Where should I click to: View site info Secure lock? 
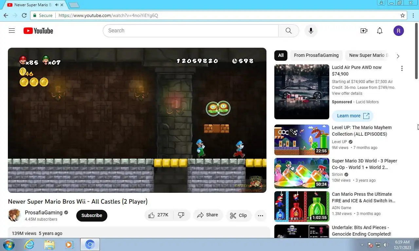tap(43, 15)
